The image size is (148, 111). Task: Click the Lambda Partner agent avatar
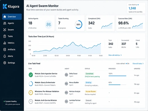coord(66,101)
